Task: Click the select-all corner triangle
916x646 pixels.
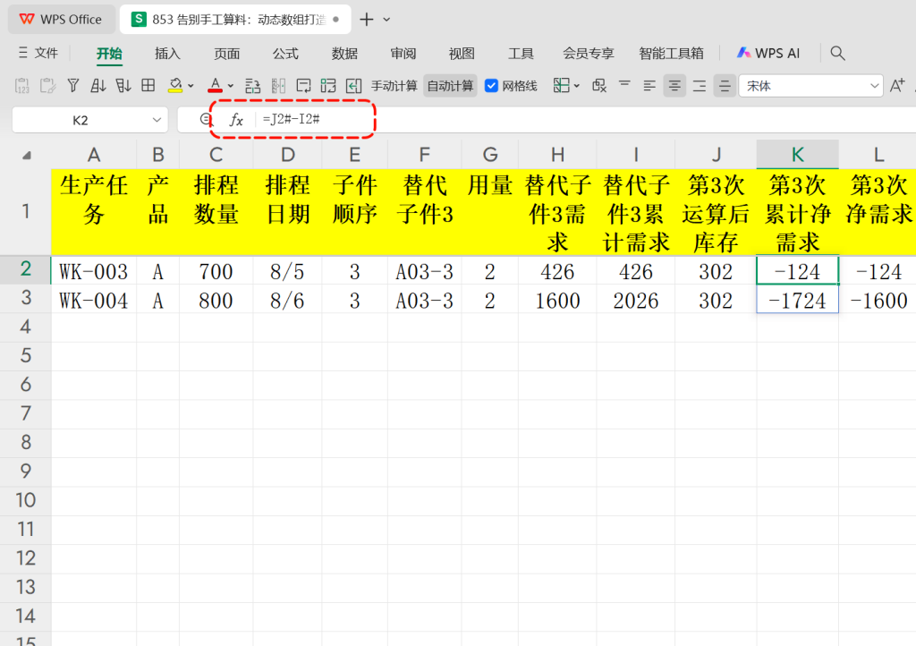Action: click(26, 156)
